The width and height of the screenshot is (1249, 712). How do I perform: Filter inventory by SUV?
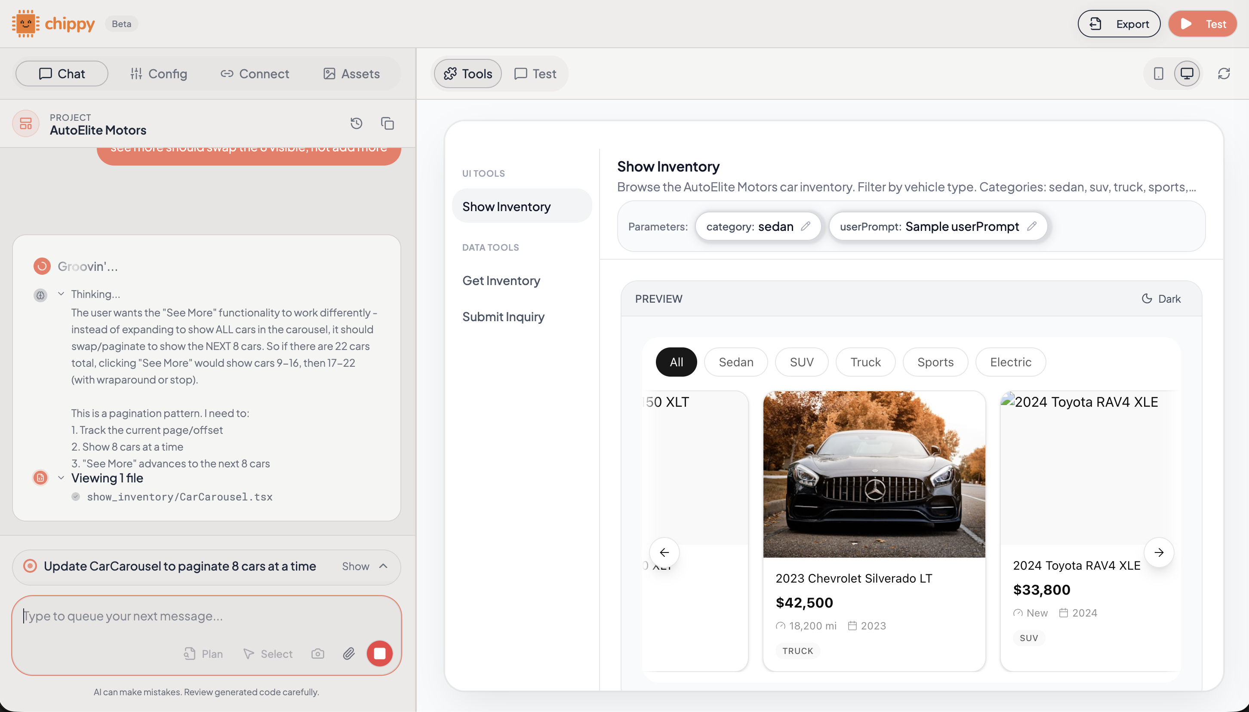[802, 362]
